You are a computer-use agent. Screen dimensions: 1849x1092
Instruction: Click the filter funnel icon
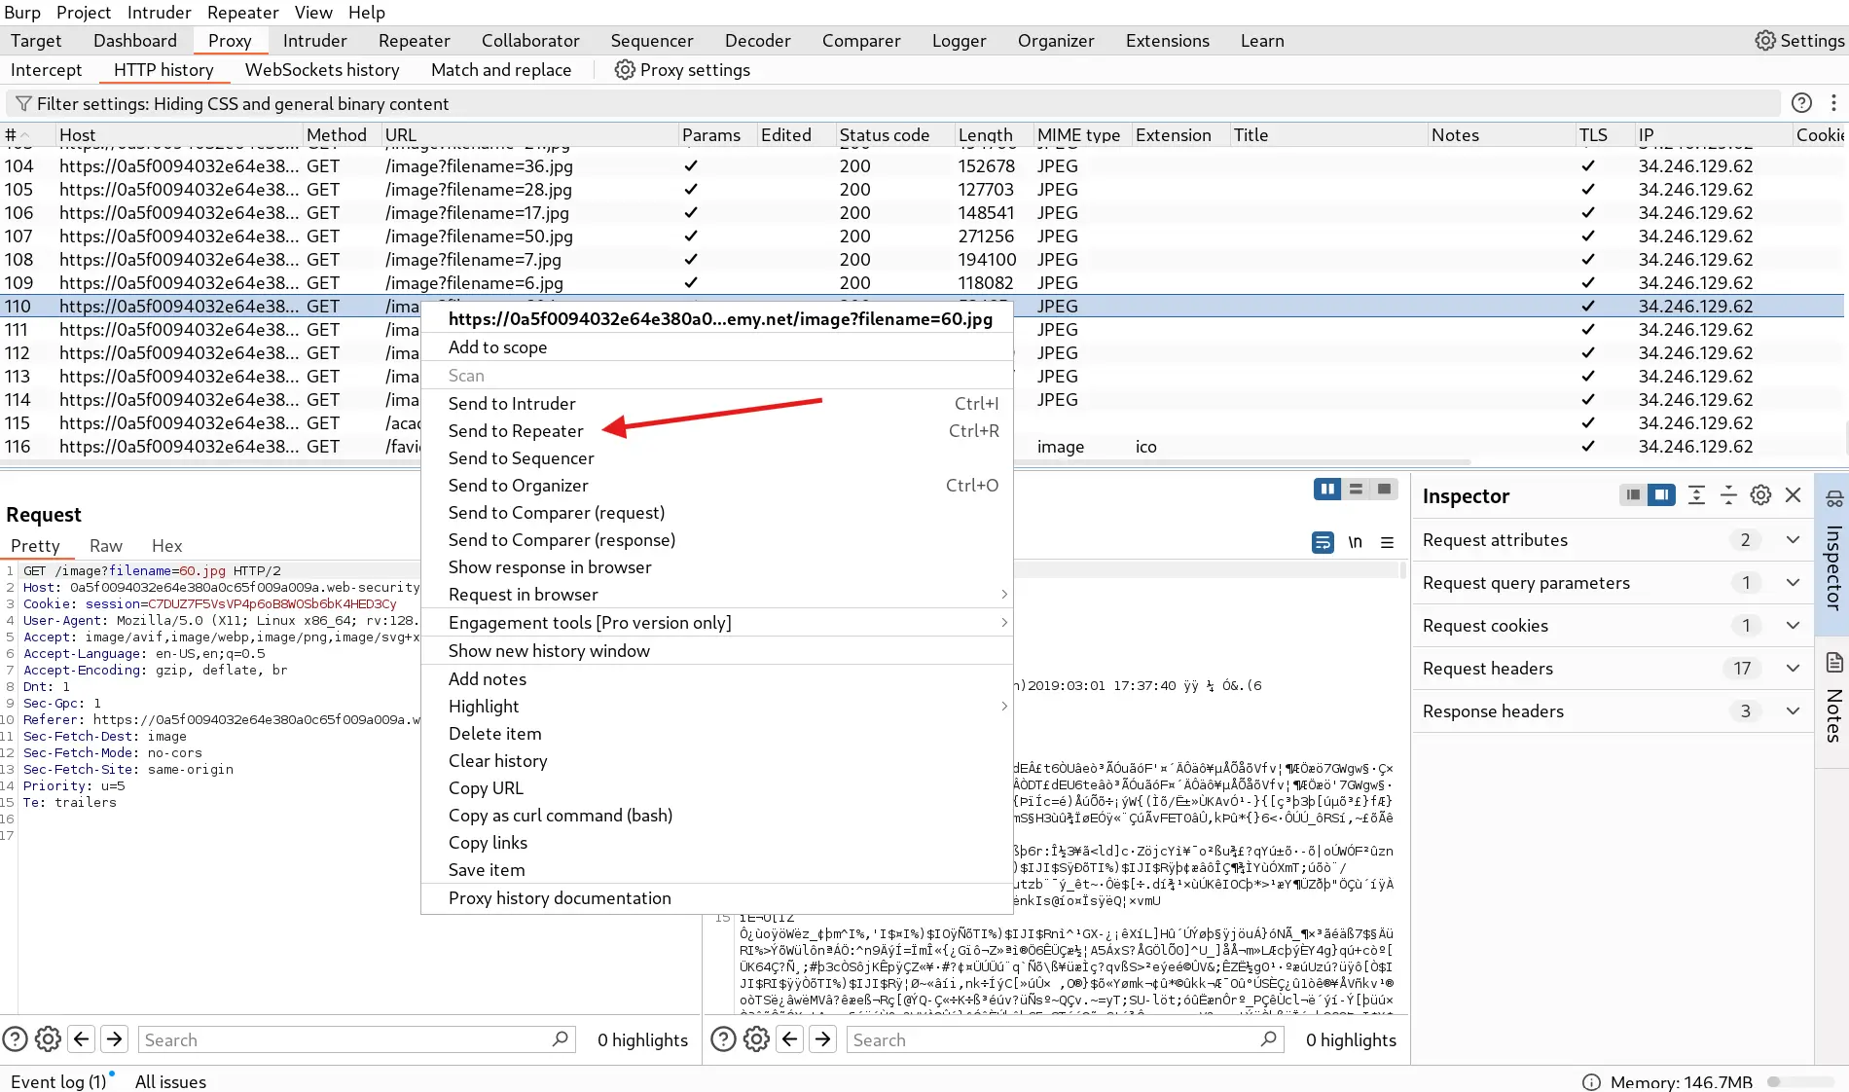pos(23,103)
